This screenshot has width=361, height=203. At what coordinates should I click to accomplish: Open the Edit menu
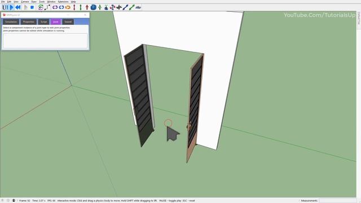(x=9, y=2)
